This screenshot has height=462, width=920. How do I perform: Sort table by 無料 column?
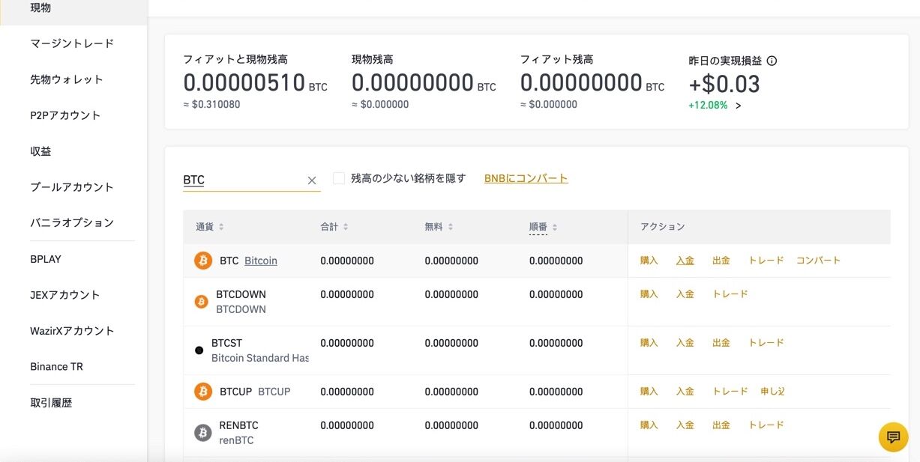[439, 227]
